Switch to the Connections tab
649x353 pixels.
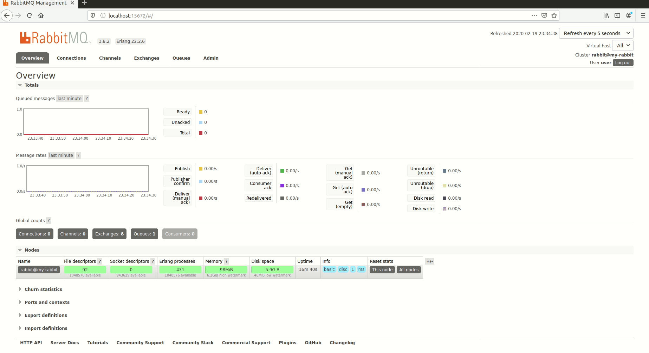click(x=71, y=58)
